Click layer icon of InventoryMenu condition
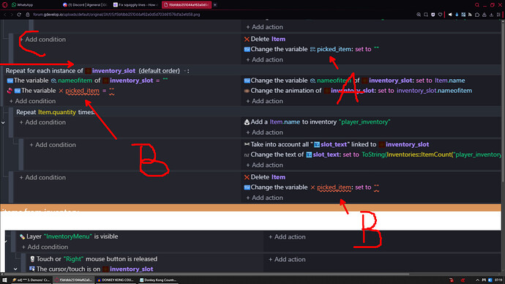Screen dimensions: 505x284 pyautogui.click(x=22, y=236)
